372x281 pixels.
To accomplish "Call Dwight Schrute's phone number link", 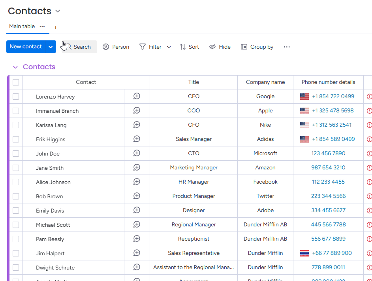I will [x=328, y=267].
